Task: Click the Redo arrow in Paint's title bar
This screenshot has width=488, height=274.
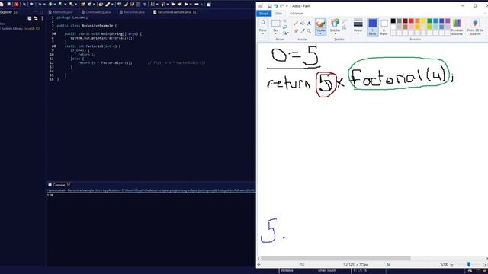Action: click(x=281, y=6)
